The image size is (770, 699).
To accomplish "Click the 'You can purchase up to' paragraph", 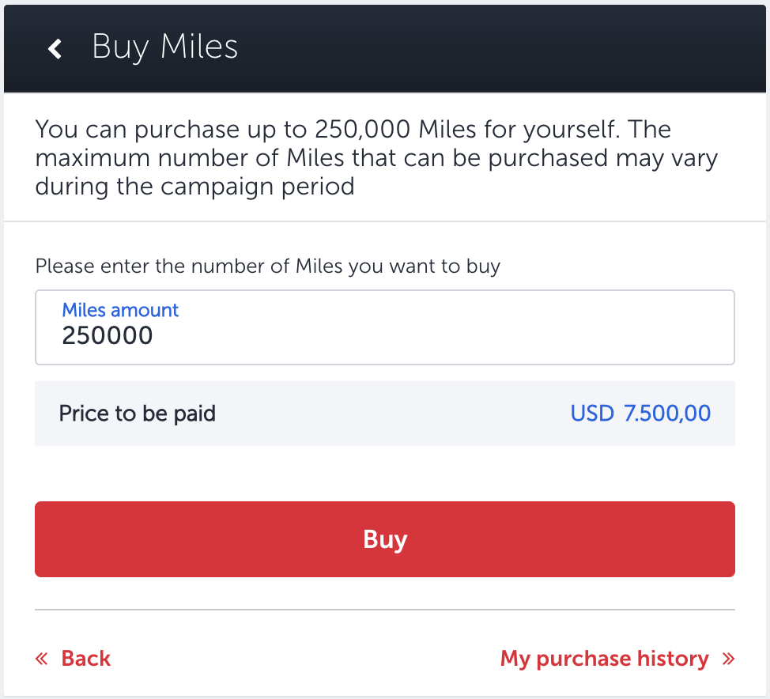I will [353, 130].
